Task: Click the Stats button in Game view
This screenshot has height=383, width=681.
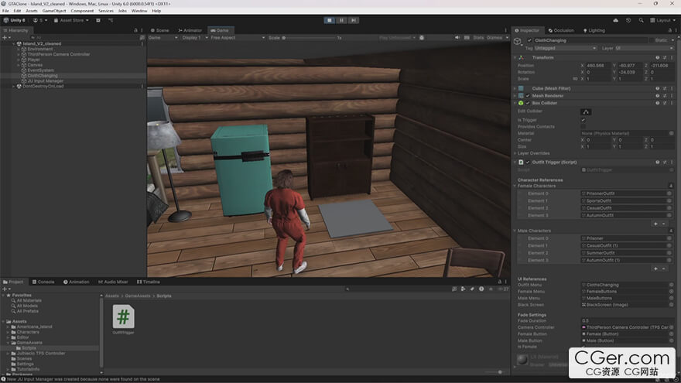Action: pos(478,37)
